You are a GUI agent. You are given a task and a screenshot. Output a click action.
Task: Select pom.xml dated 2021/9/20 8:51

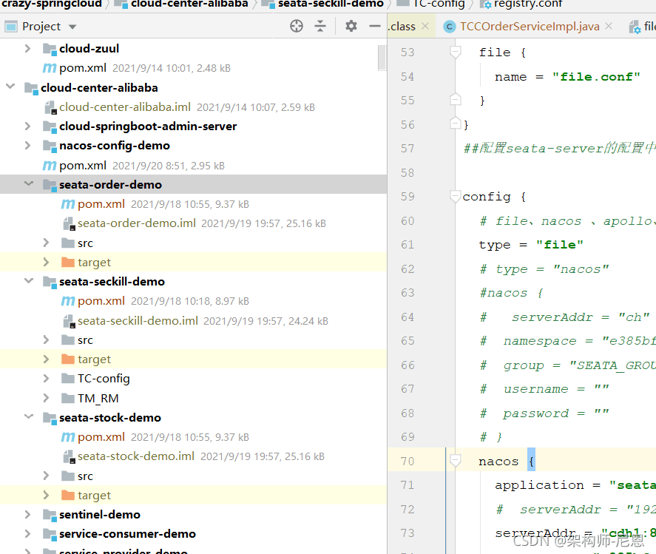(83, 166)
